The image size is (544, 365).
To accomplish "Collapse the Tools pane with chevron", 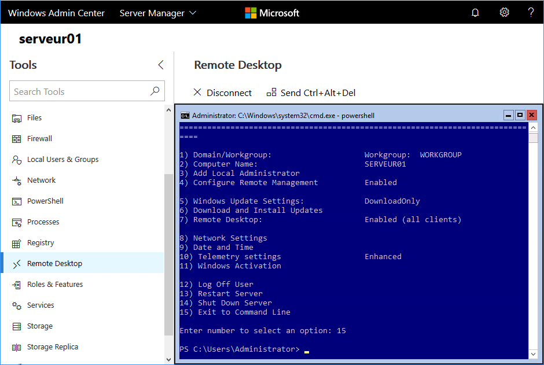I will 161,65.
